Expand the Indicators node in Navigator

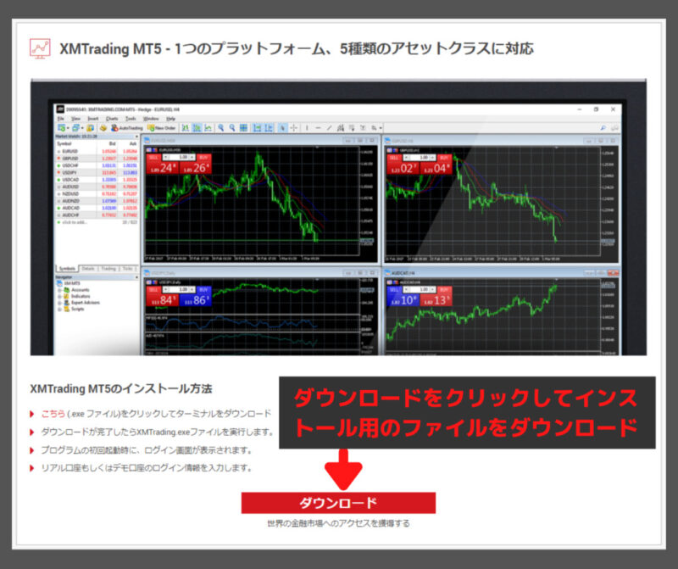tap(59, 297)
